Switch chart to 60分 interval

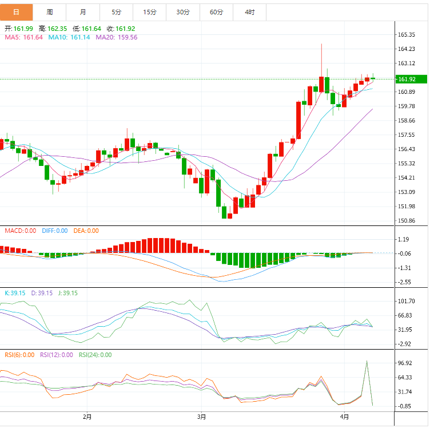coord(216,12)
